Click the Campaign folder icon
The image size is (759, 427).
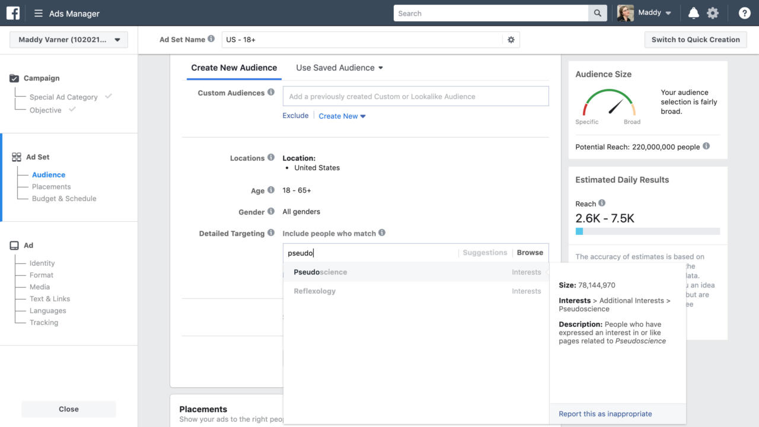15,78
